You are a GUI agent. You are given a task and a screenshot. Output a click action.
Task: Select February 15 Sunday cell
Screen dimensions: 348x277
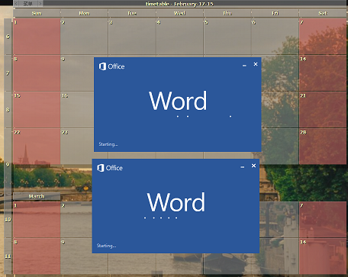37,110
